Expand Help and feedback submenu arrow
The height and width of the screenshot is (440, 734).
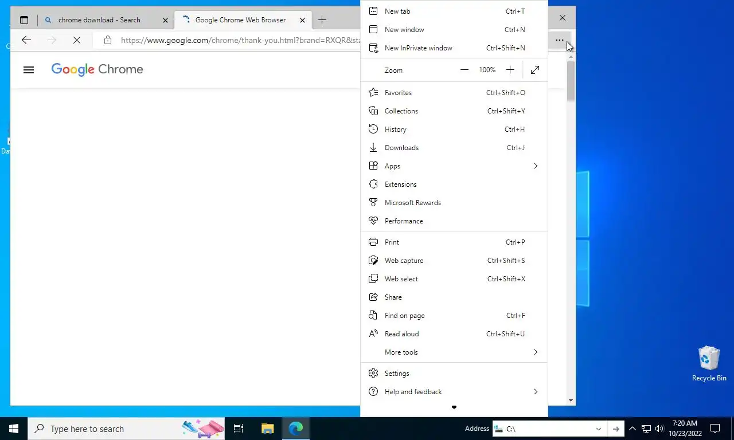[536, 391]
